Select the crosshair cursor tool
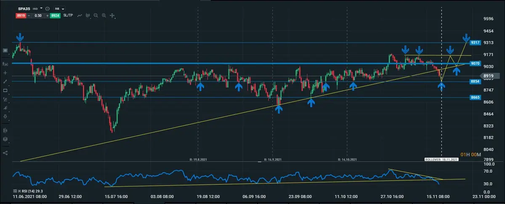Image resolution: width=505 pixels, height=204 pixels. coord(112,15)
